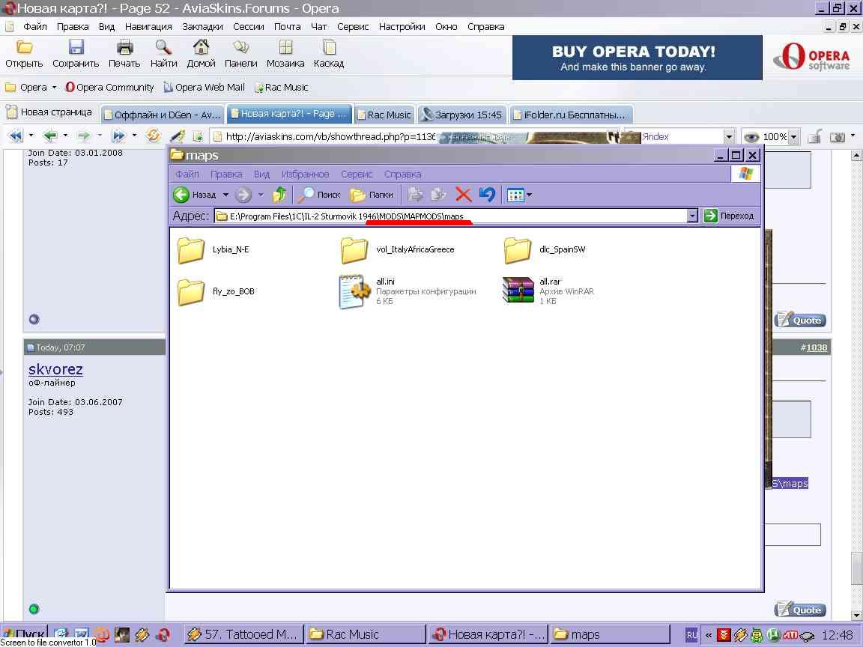Image resolution: width=863 pixels, height=647 pixels.
Task: Expand the Яndex search engine dropdown
Action: 729,137
